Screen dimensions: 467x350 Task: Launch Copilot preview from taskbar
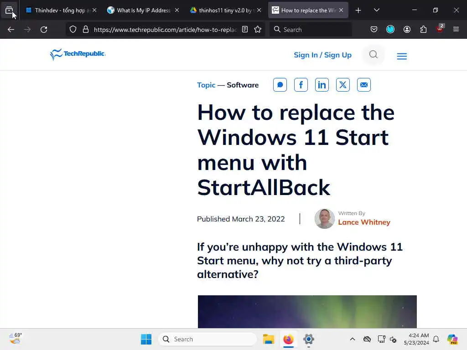452,339
